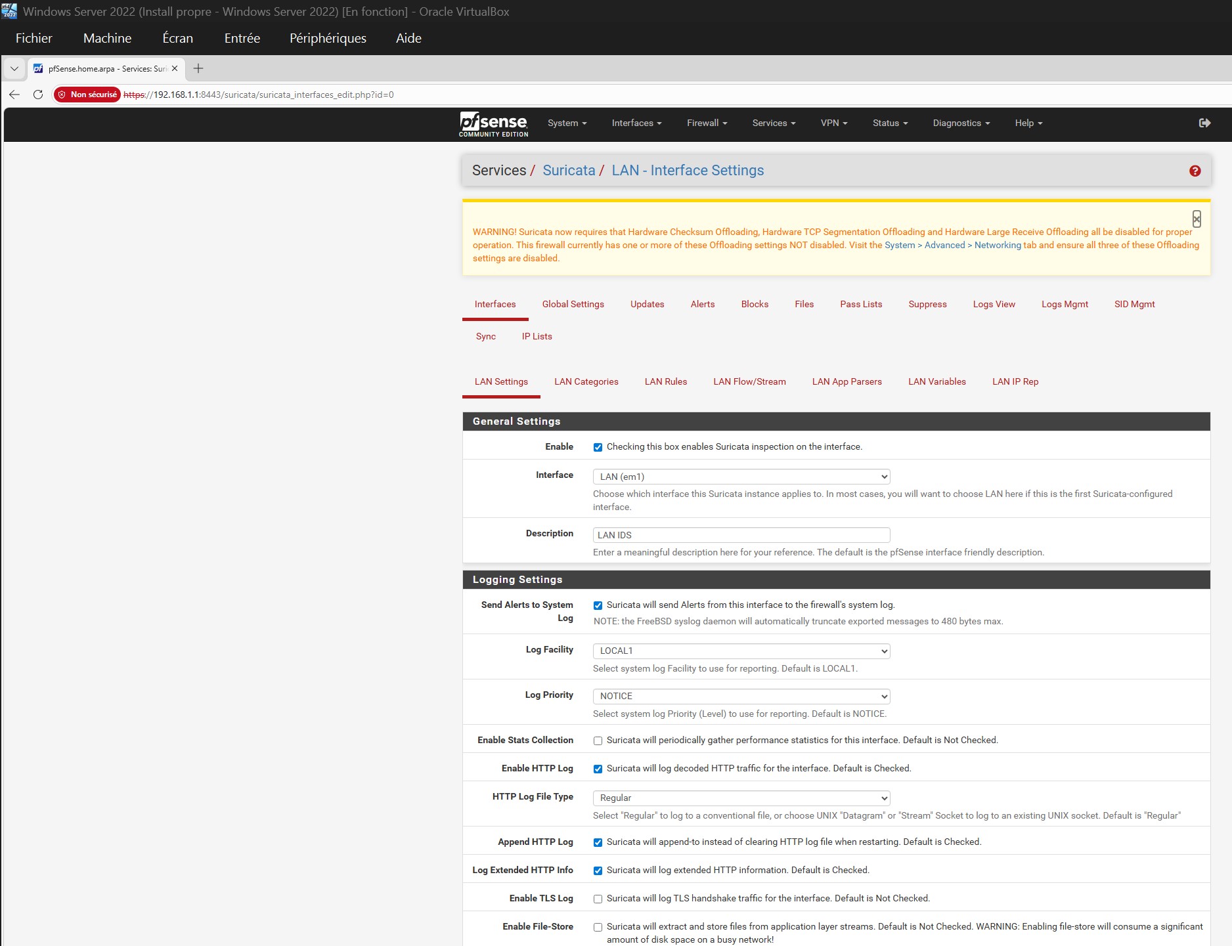Viewport: 1232px width, 946px height.
Task: Expand the Diagnostics navbar menu
Action: (x=961, y=123)
